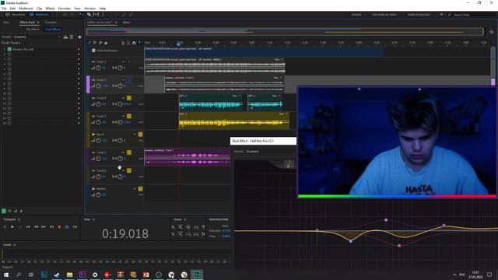Adjust the Master volume knob
The image size is (498, 280).
pyautogui.click(x=99, y=194)
